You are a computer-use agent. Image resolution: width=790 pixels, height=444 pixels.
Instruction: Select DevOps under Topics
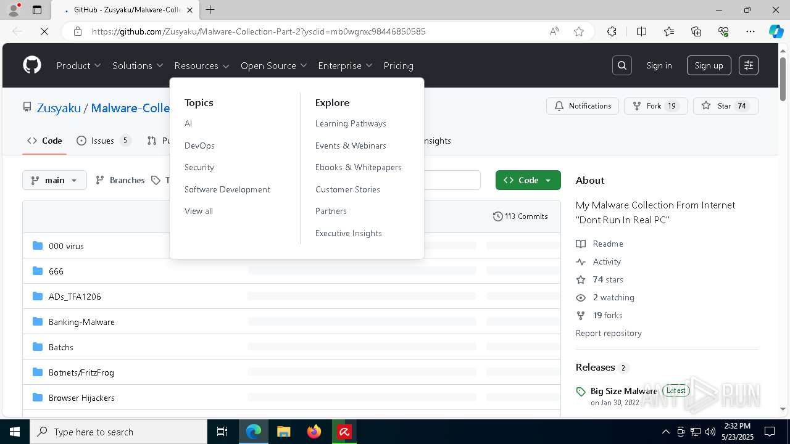(199, 146)
